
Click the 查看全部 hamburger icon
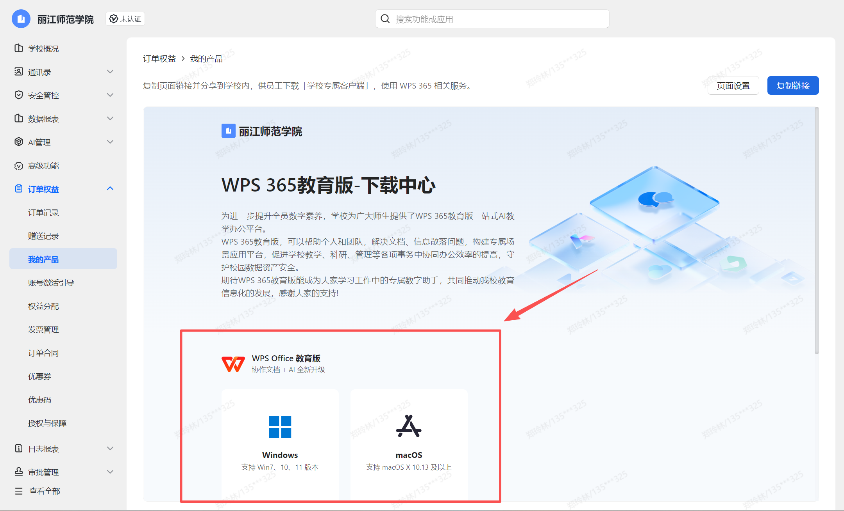pyautogui.click(x=18, y=491)
